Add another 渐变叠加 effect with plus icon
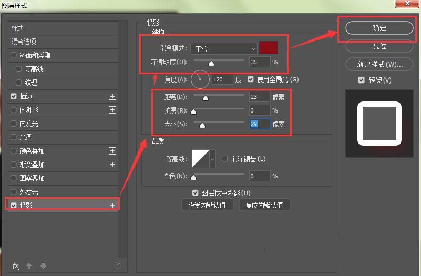Viewport: 421px width, 276px height. coord(112,165)
